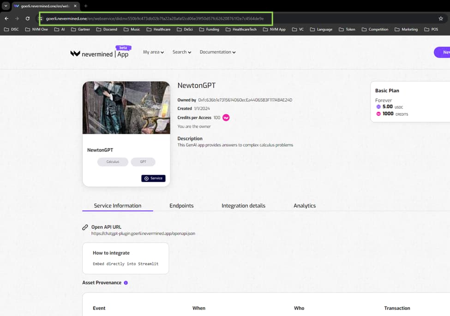Click the pink credits icon beside 100
Viewport: 450px width, 316px height.
pos(226,118)
